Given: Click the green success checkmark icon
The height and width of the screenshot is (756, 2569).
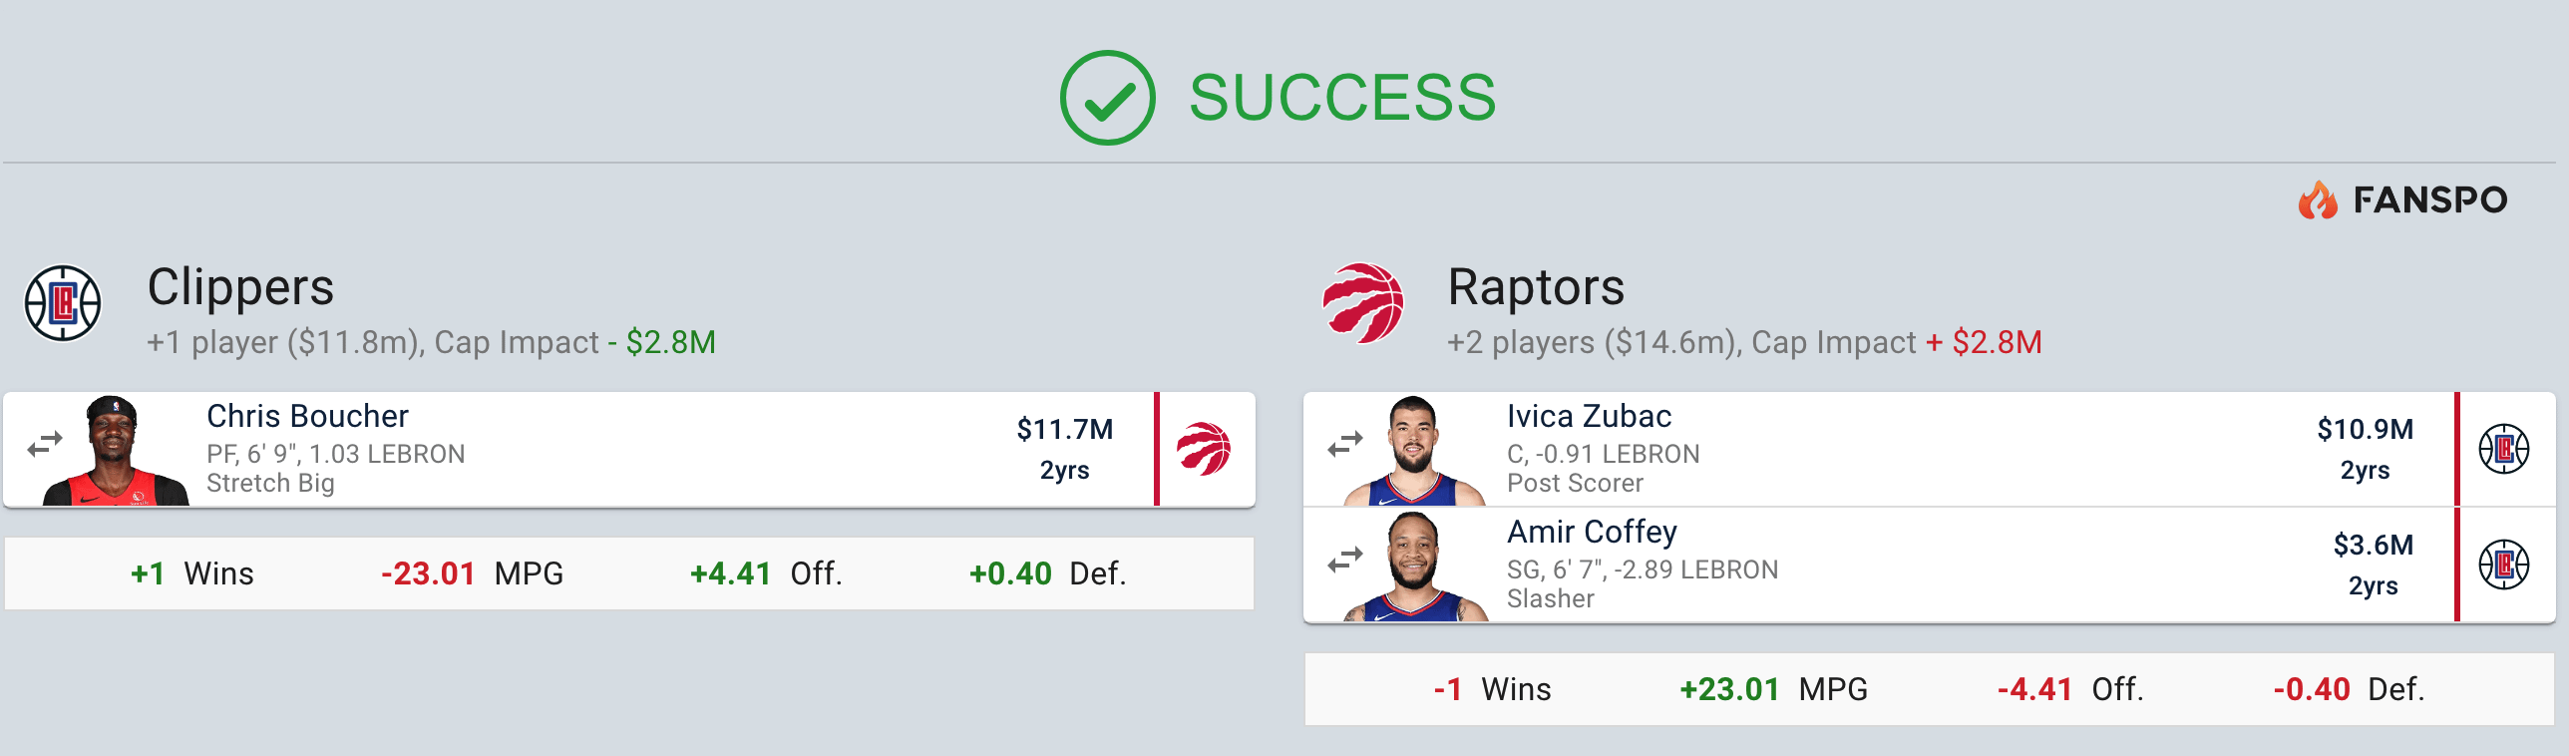Looking at the screenshot, I should 1107,98.
